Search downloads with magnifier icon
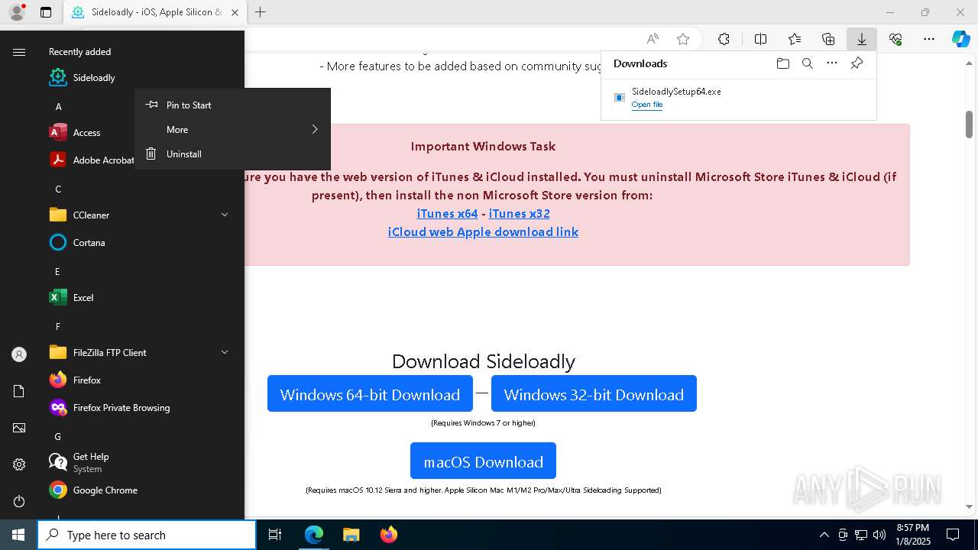Screen dimensions: 978x550 [807, 63]
